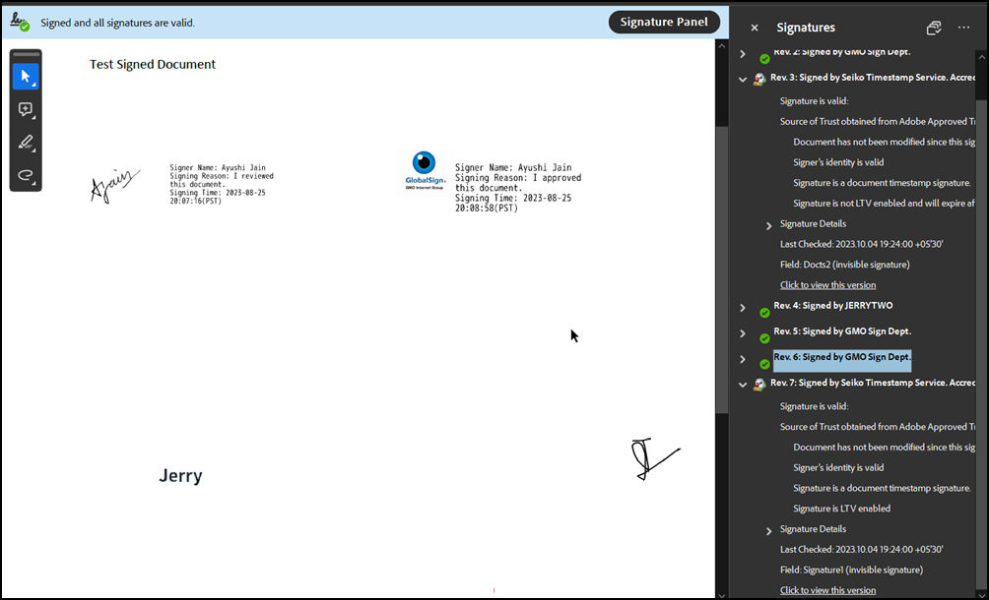
Task: Click the Signatures panel expand-all icon
Action: click(x=934, y=28)
